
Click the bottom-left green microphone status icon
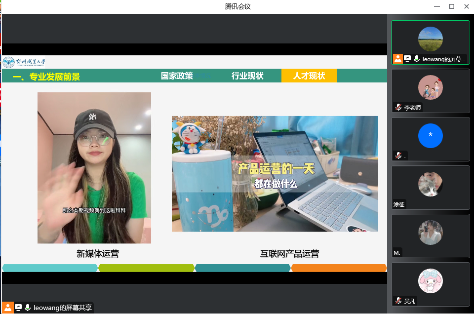(x=28, y=308)
